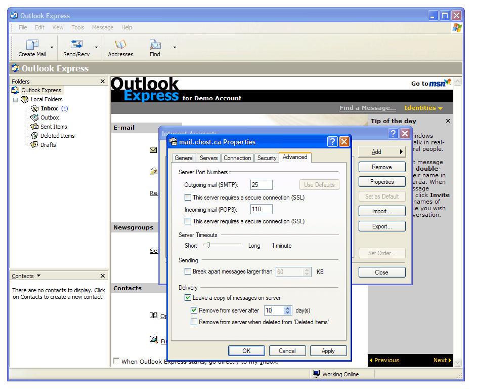The width and height of the screenshot is (477, 391).
Task: Click the Outlook Express title bar icon
Action: pos(14,15)
